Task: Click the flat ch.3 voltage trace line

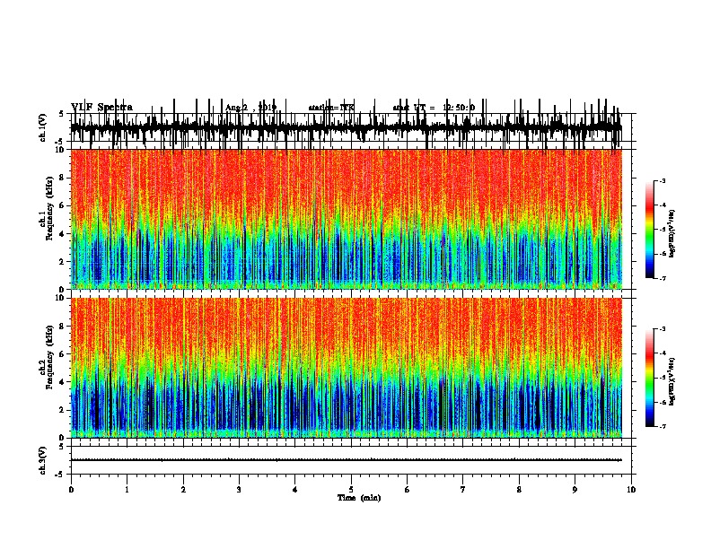Action: pyautogui.click(x=347, y=460)
